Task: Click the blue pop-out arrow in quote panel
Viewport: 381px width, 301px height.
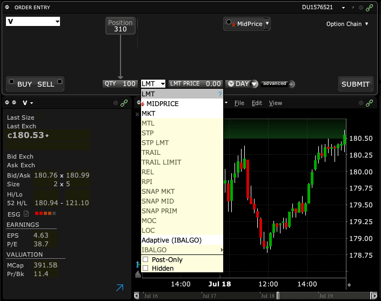Action: 119,288
